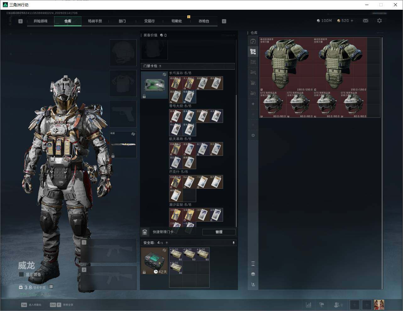Select the knife in melee slot
Screen dimensions: 403x311
click(123, 145)
